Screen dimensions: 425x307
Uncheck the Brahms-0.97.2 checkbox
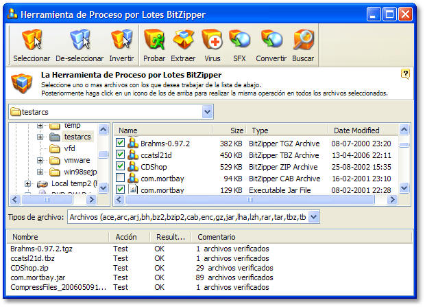point(120,143)
